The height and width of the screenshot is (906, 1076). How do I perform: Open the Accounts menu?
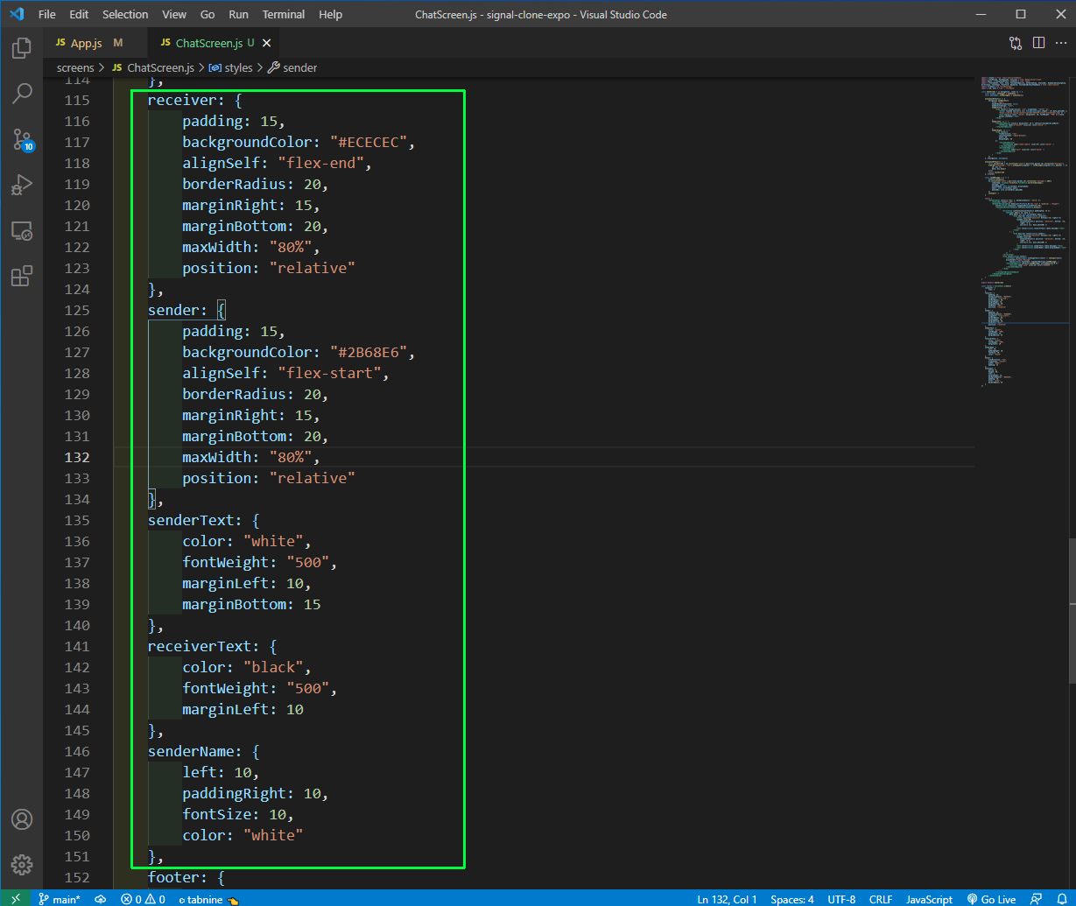point(22,819)
